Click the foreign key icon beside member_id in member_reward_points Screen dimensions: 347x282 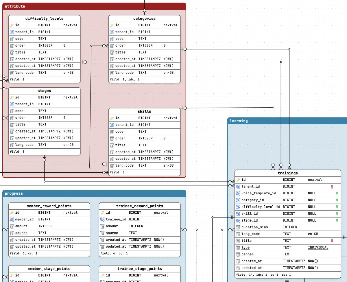[12, 219]
